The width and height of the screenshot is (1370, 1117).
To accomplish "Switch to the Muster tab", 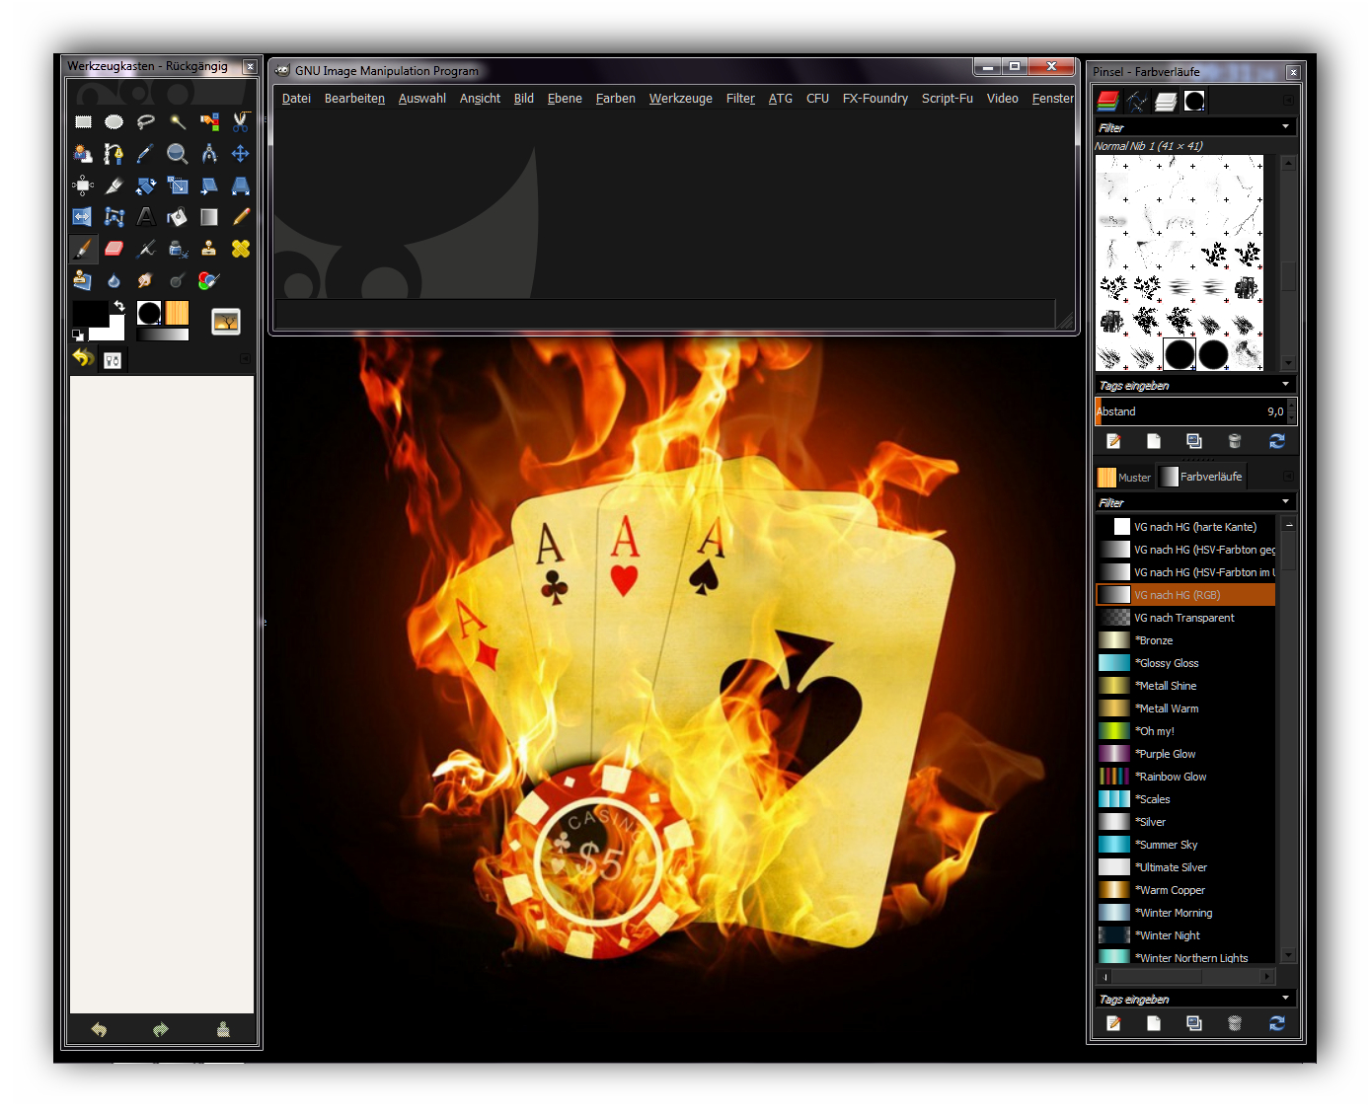I will pos(1125,477).
